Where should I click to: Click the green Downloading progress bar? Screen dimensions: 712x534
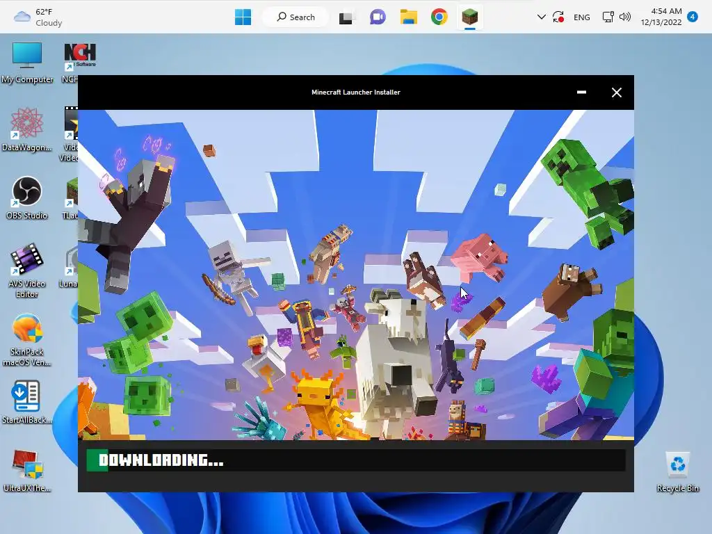click(356, 460)
